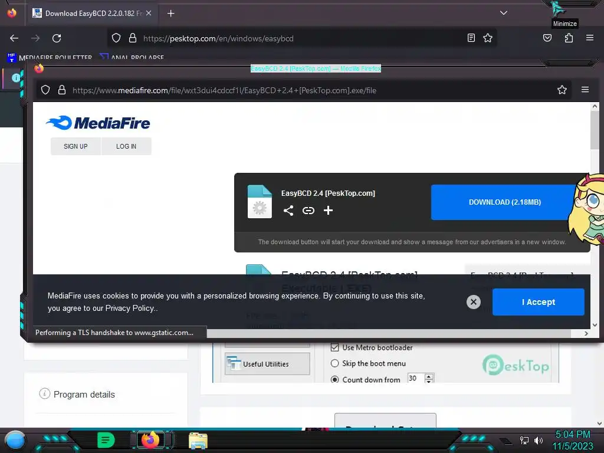Select the Count down from radio button
The height and width of the screenshot is (453, 604).
[335, 379]
